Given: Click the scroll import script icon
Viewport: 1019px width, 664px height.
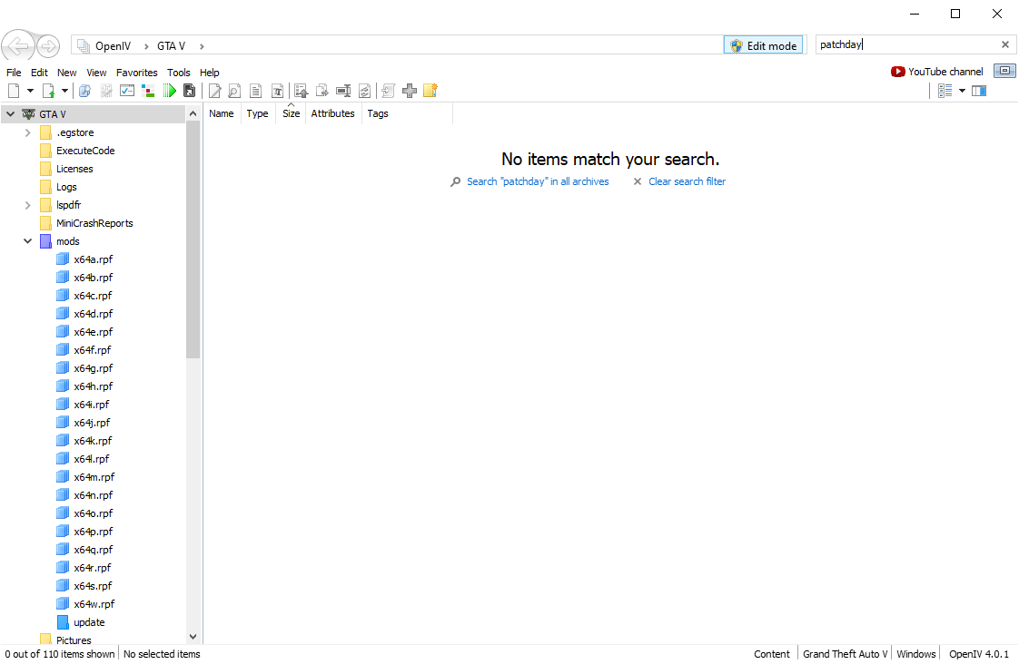Looking at the screenshot, I should point(388,91).
